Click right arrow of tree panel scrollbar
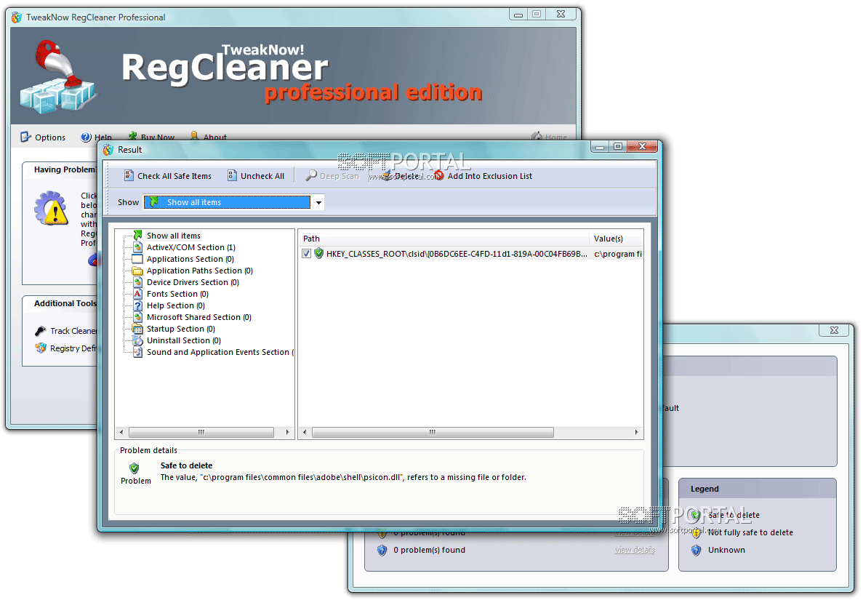This screenshot has height=600, width=863. coord(287,432)
